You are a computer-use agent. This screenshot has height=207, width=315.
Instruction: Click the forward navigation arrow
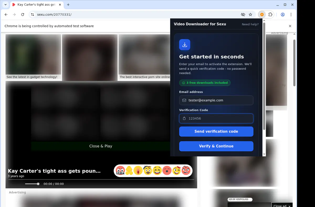[x=14, y=15]
